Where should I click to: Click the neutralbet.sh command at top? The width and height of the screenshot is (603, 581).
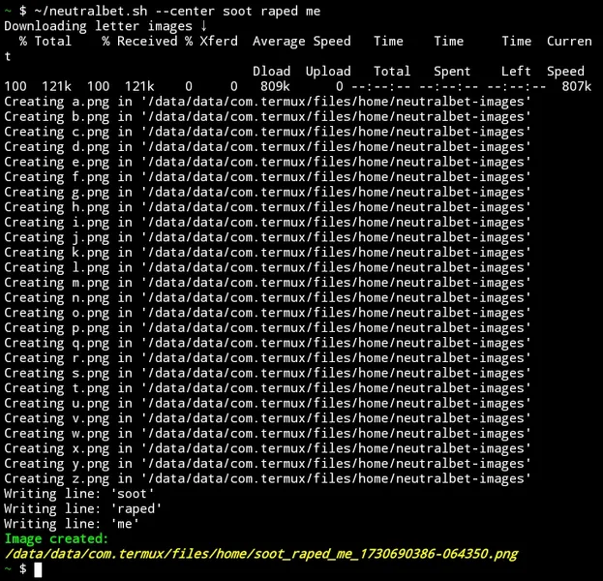[90, 11]
